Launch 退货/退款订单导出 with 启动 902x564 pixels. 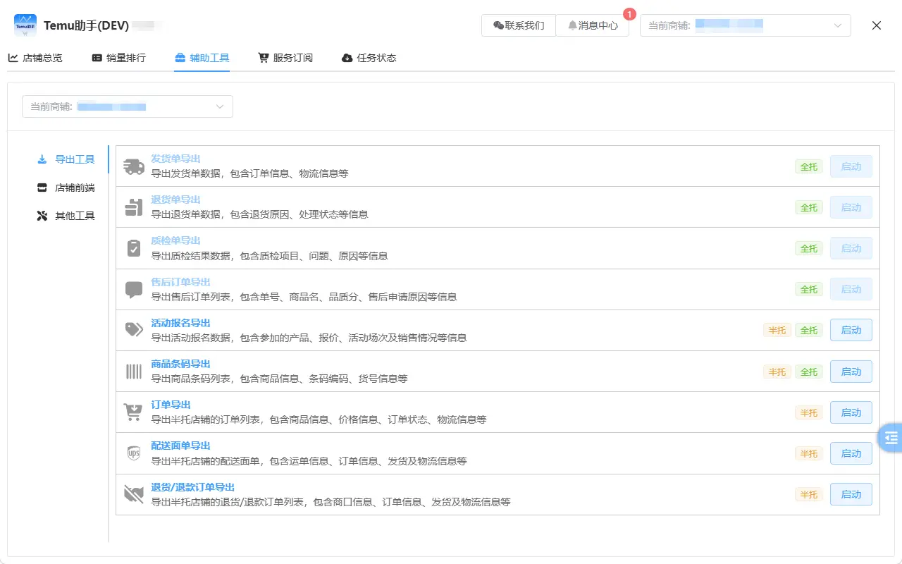point(851,494)
